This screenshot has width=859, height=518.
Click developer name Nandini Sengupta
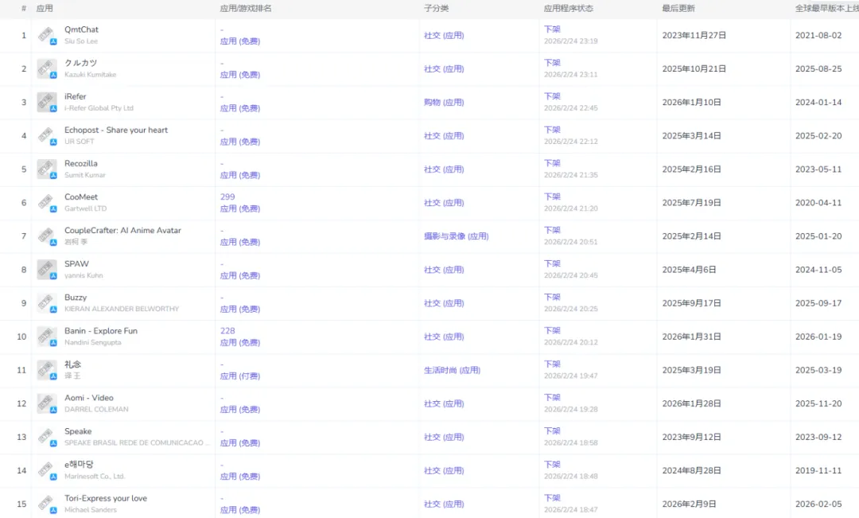93,342
